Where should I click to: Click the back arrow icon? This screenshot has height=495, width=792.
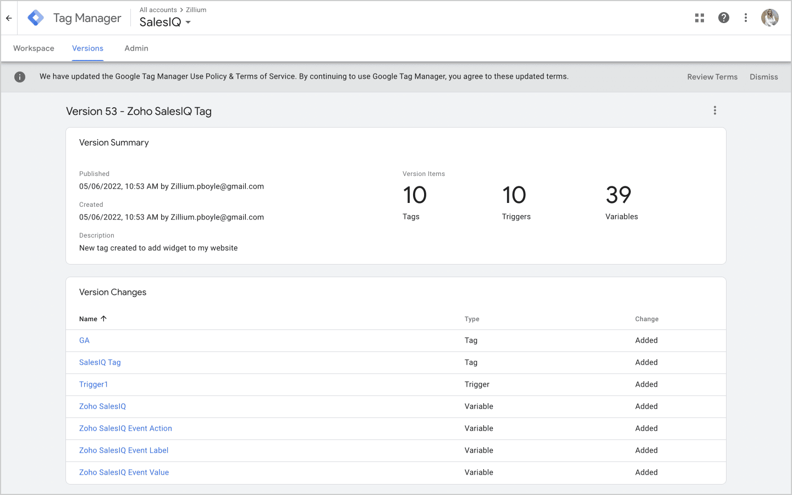pyautogui.click(x=9, y=18)
